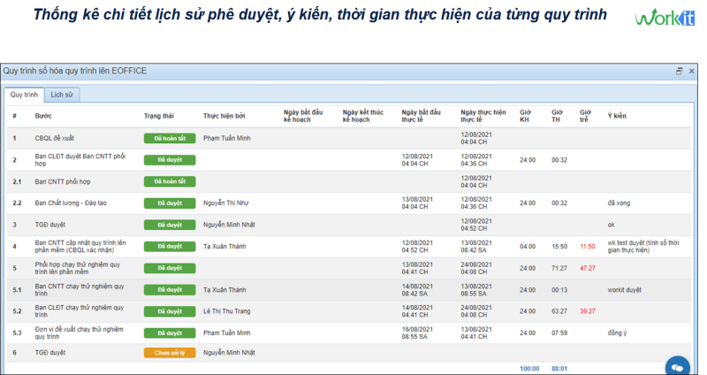
Task: Click the Trạng thái column header
Action: click(159, 116)
